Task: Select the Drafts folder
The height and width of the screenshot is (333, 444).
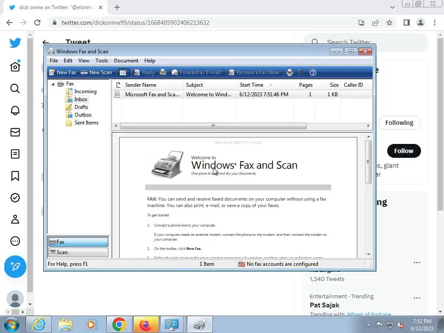Action: pyautogui.click(x=81, y=107)
